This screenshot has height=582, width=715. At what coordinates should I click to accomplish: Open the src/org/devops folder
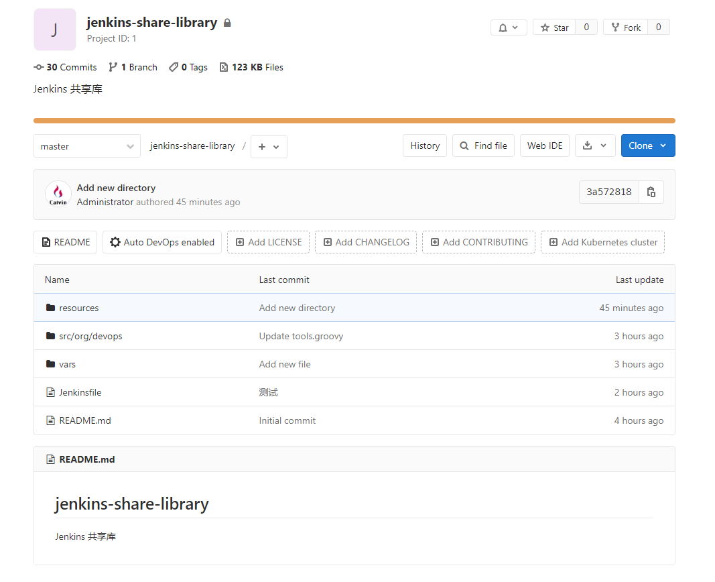pyautogui.click(x=90, y=336)
